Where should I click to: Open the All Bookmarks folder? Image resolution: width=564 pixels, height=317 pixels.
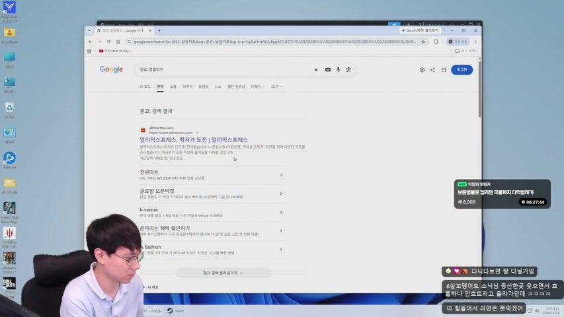466,51
